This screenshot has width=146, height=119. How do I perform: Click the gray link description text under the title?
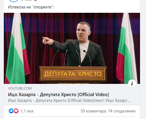point(69,100)
